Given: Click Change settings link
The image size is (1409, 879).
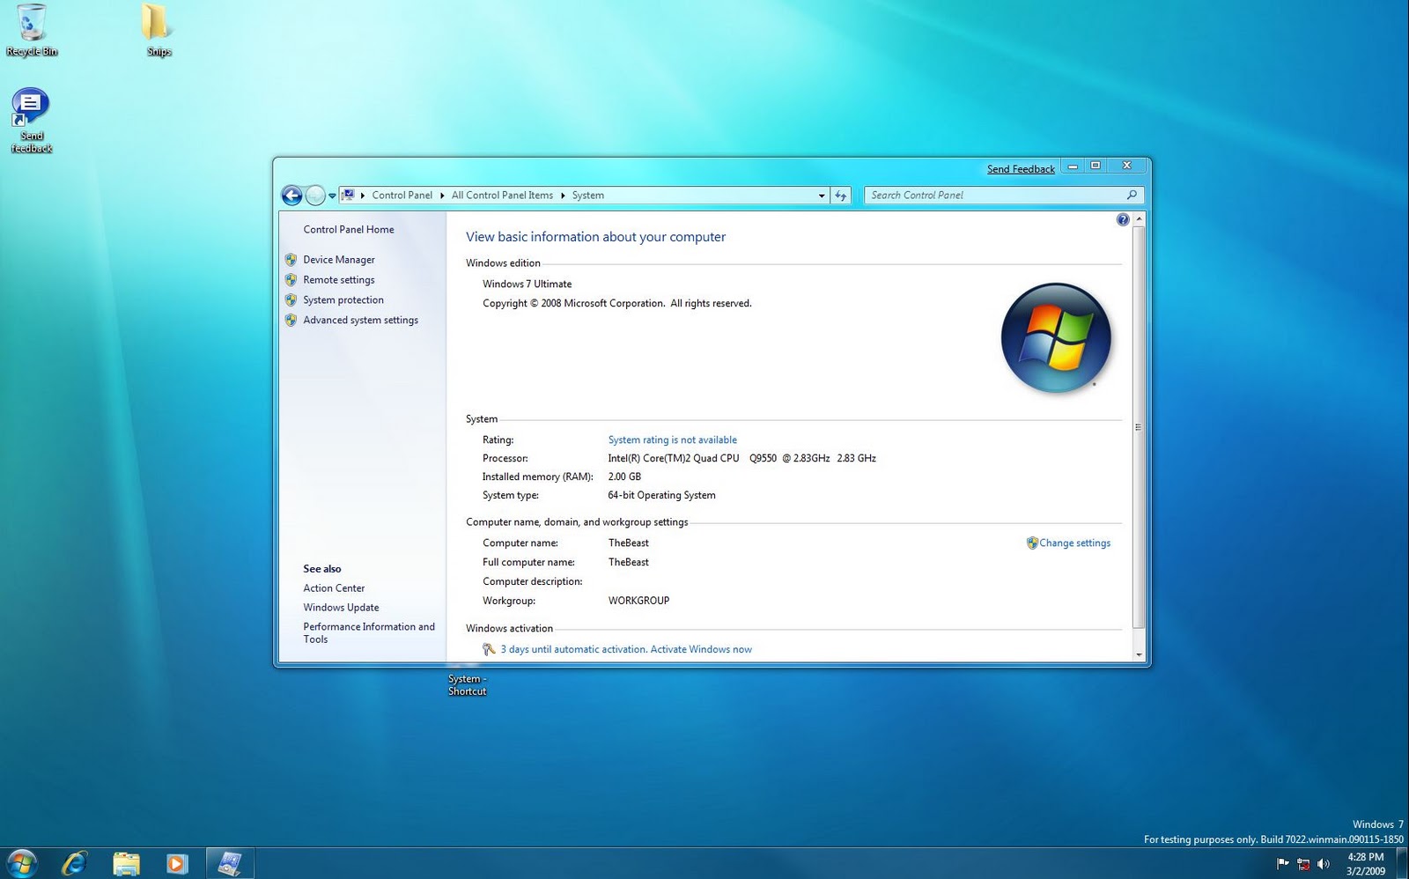Looking at the screenshot, I should coord(1074,543).
